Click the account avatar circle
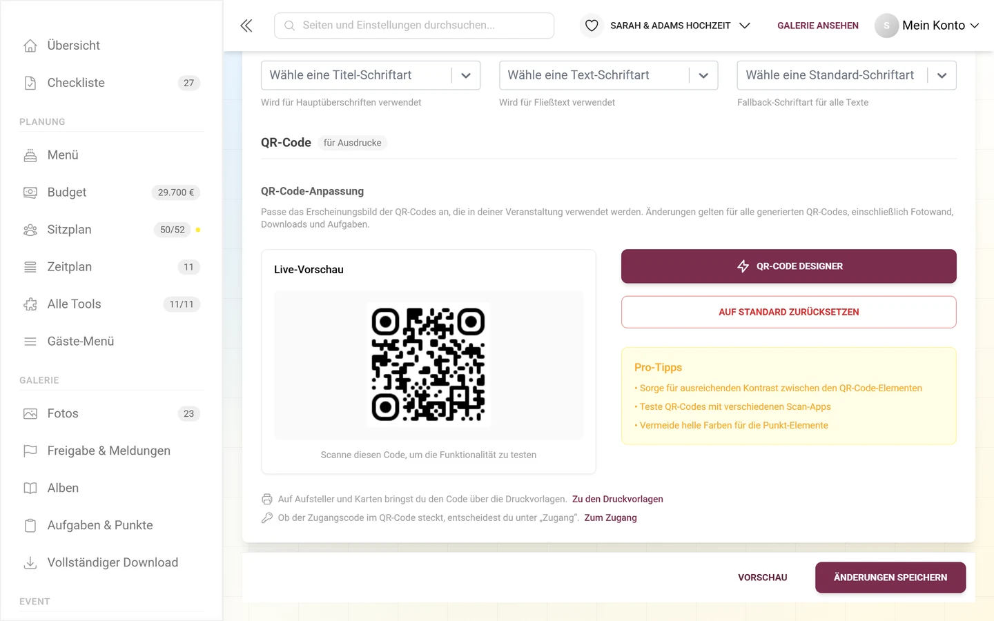This screenshot has height=621, width=994. (886, 26)
